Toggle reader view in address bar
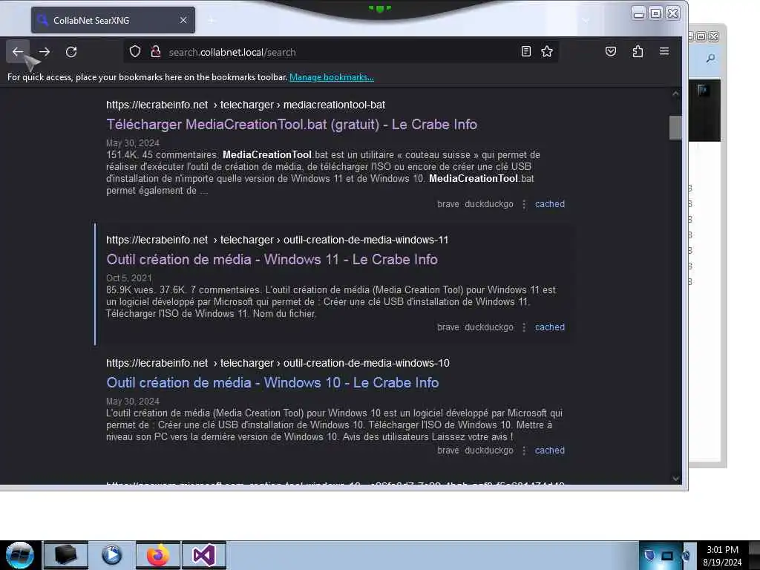The image size is (760, 570). click(526, 51)
